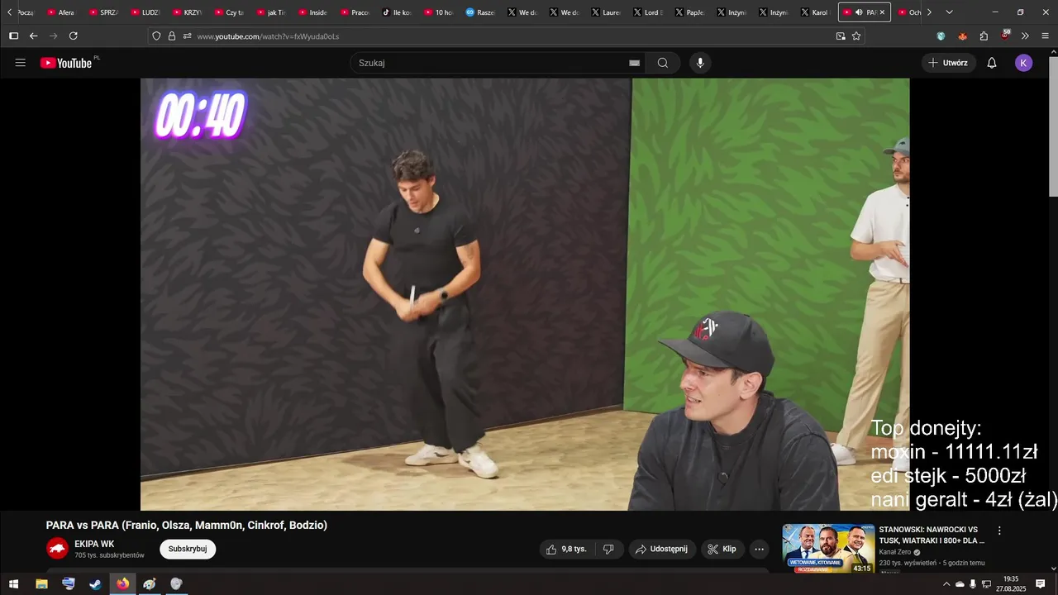Subscribe to EKIPA WK with Subskrybuj
This screenshot has height=595, width=1058.
coord(188,549)
